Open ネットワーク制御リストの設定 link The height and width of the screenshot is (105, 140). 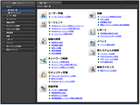[63, 68]
